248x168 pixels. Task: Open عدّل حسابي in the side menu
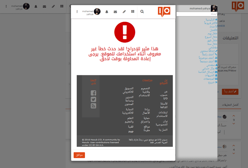coord(210,68)
